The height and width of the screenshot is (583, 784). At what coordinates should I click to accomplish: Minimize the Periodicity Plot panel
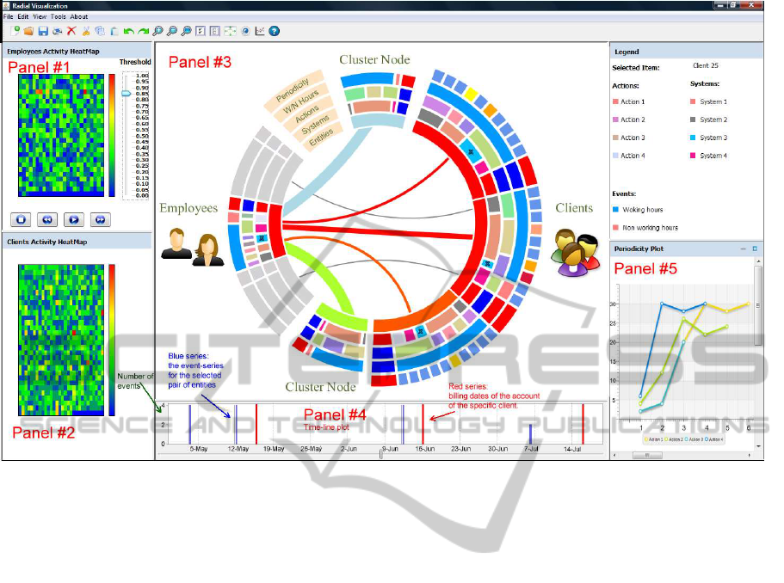(743, 249)
